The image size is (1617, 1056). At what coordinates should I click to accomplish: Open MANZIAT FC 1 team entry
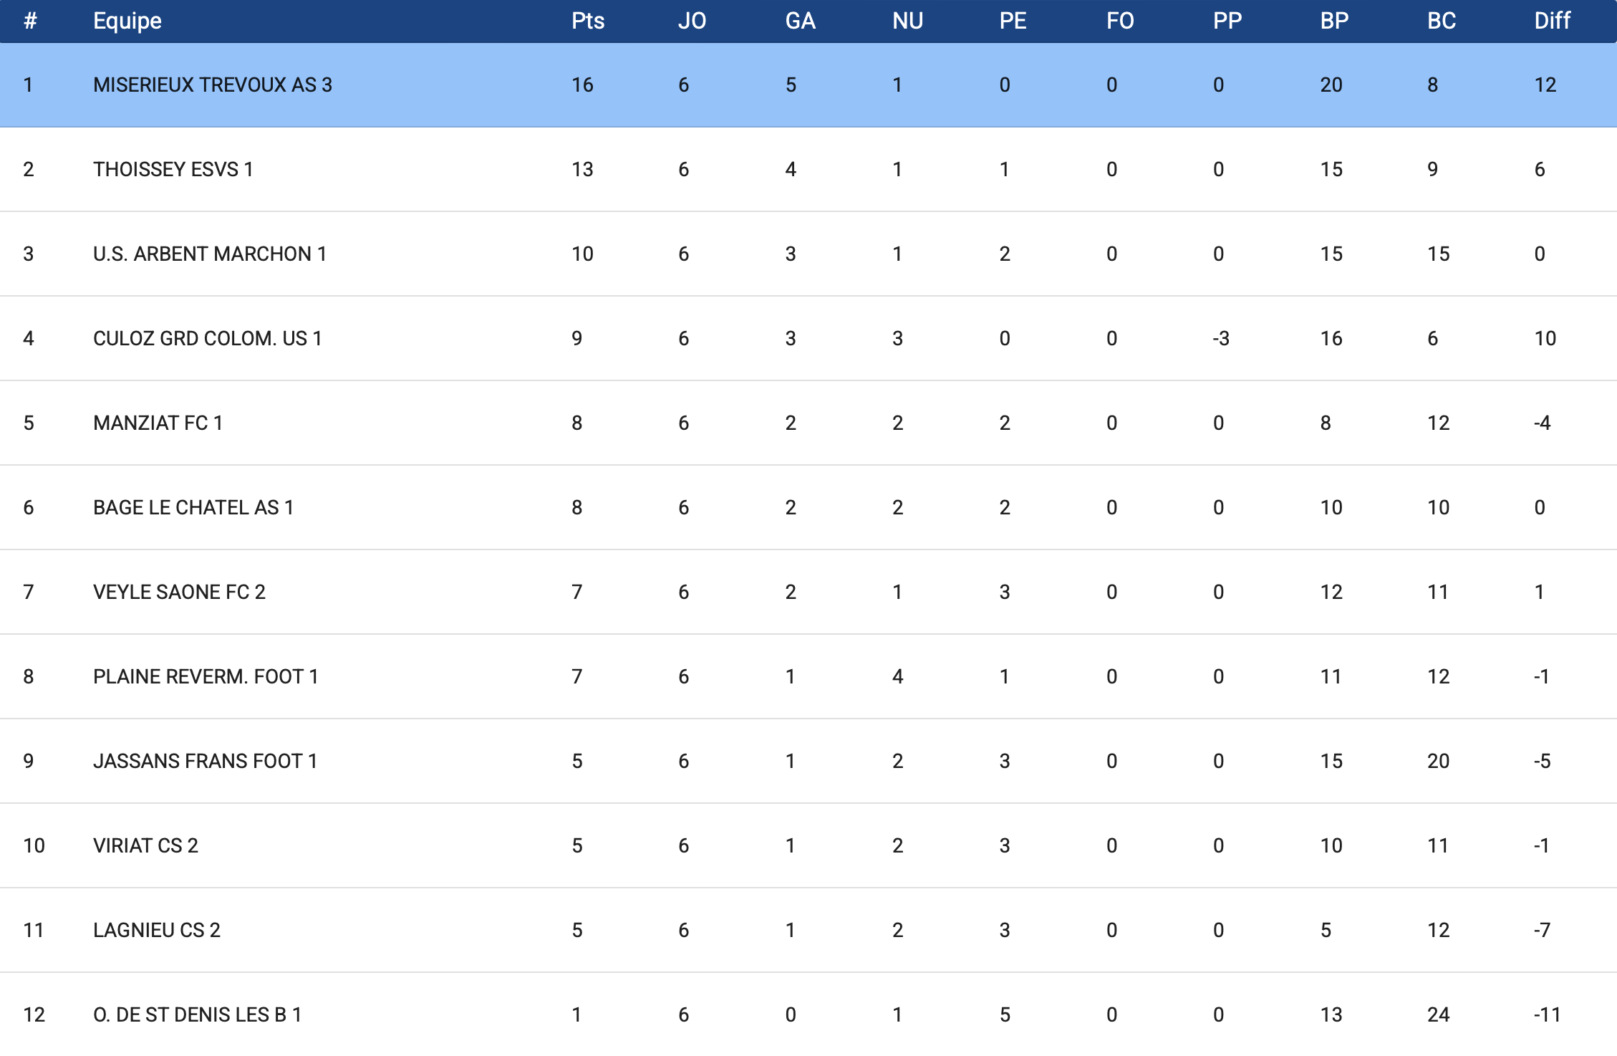point(158,423)
